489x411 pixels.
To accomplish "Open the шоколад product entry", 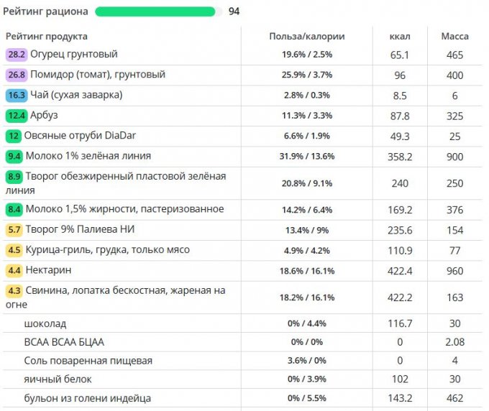I will (45, 323).
